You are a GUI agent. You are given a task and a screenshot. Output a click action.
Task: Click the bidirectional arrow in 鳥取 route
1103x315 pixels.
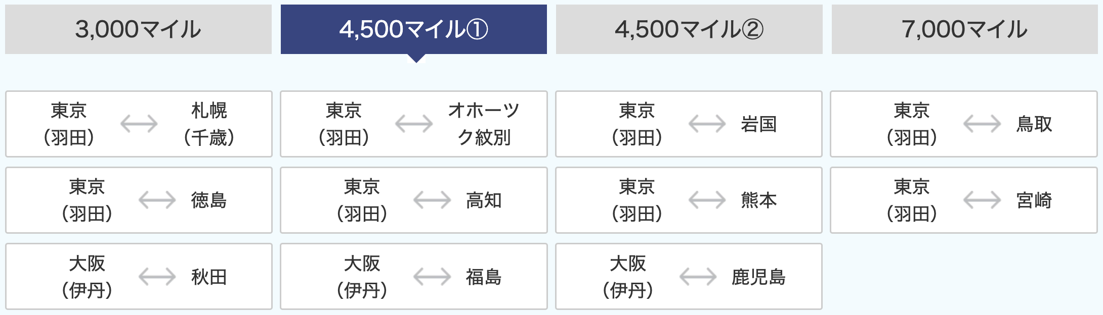(982, 124)
